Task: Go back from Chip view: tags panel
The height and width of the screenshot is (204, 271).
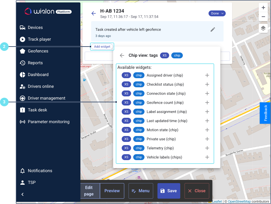Action: pos(122,55)
